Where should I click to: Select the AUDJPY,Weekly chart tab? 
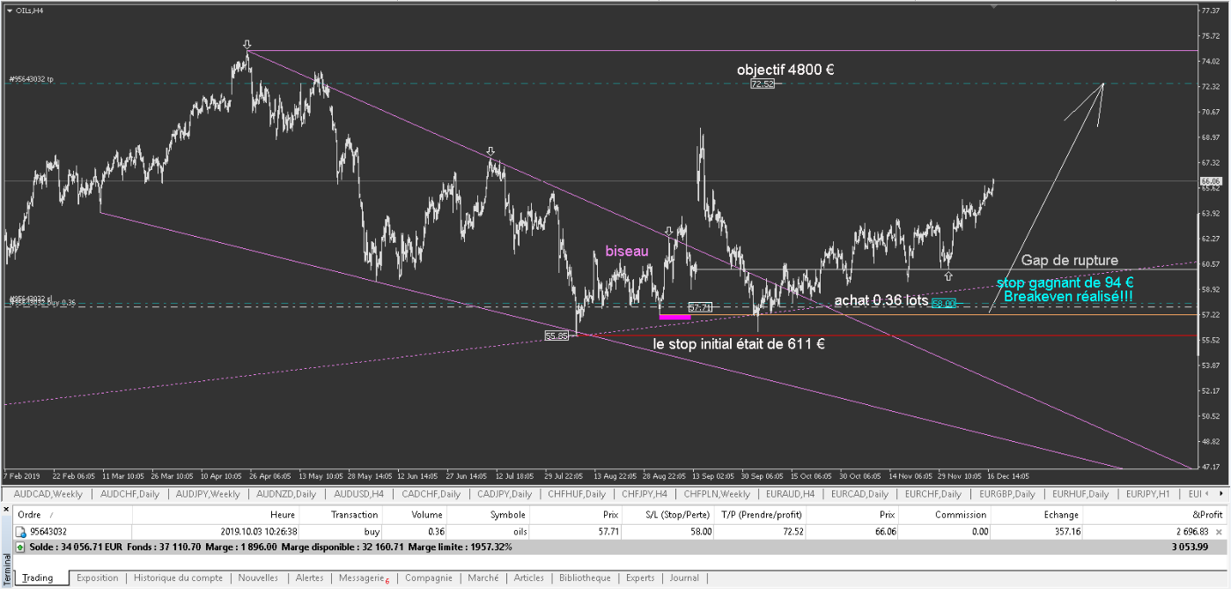pyautogui.click(x=208, y=494)
